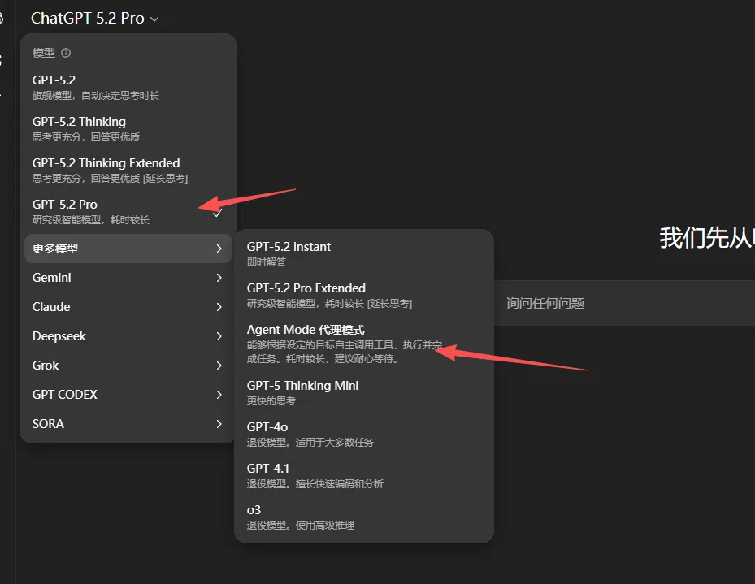
Task: Click the chevron beside Grok
Action: tap(219, 366)
